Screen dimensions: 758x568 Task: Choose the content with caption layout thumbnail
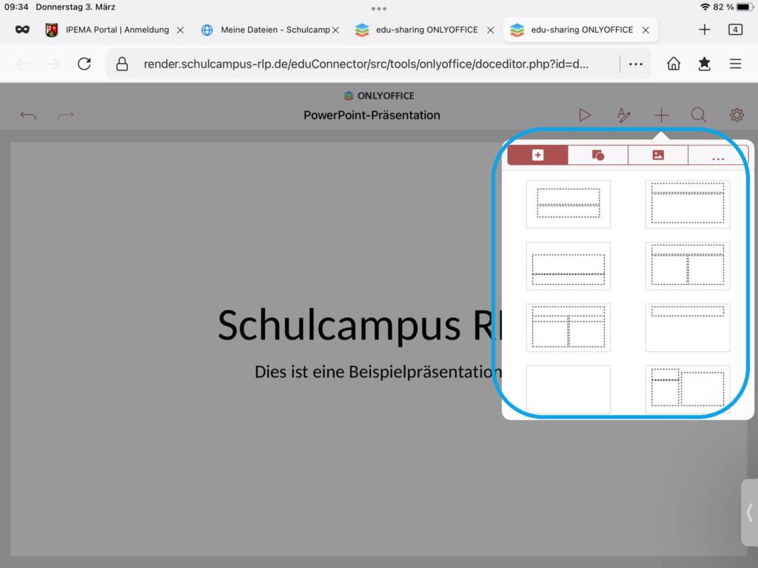688,389
